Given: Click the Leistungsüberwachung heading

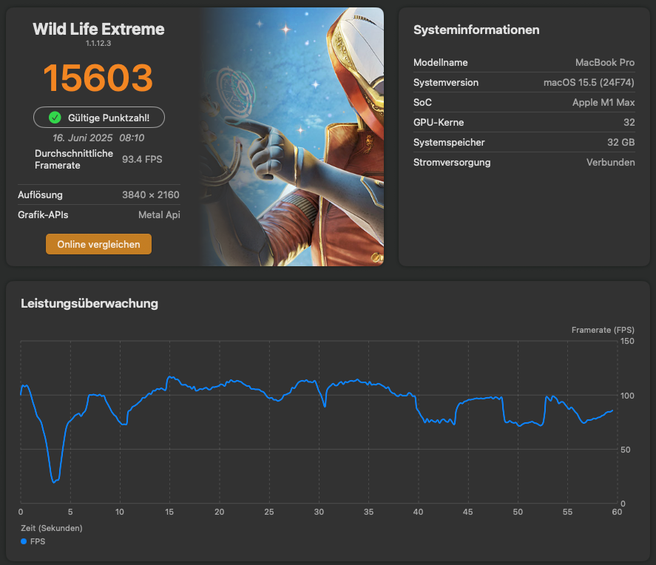Looking at the screenshot, I should pyautogui.click(x=89, y=304).
